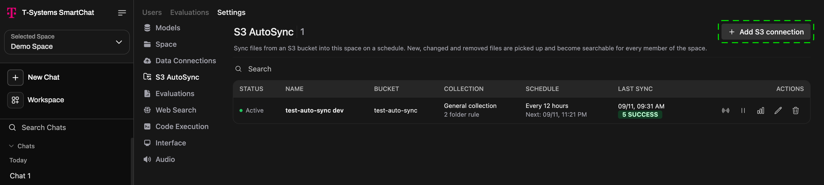This screenshot has height=185, width=824.
Task: Click the Search Chats magnifier icon
Action: [x=12, y=128]
